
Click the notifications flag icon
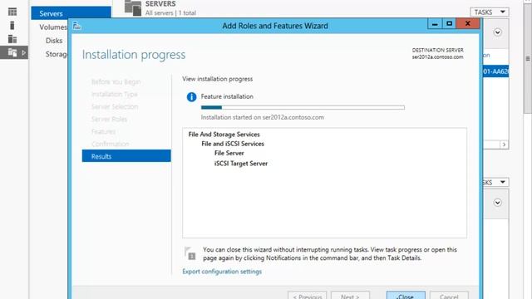pos(190,253)
